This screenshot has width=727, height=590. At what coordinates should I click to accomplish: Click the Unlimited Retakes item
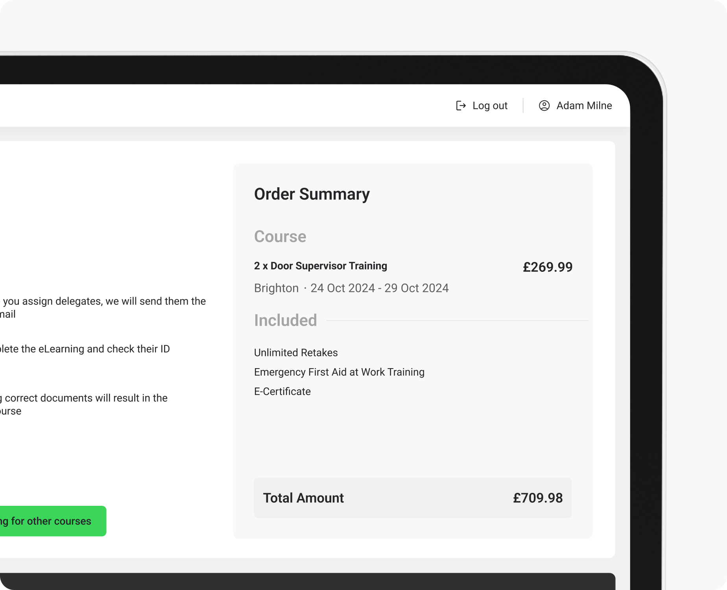(296, 353)
